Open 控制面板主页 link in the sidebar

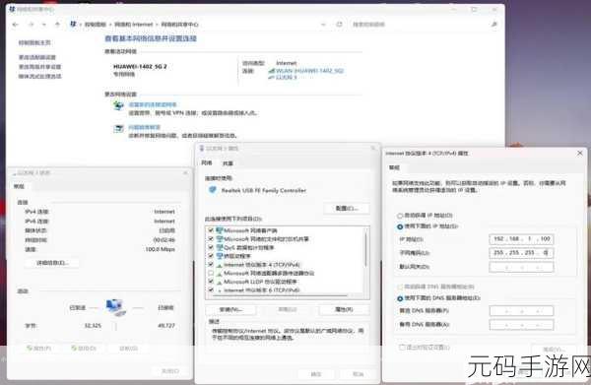[x=34, y=43]
